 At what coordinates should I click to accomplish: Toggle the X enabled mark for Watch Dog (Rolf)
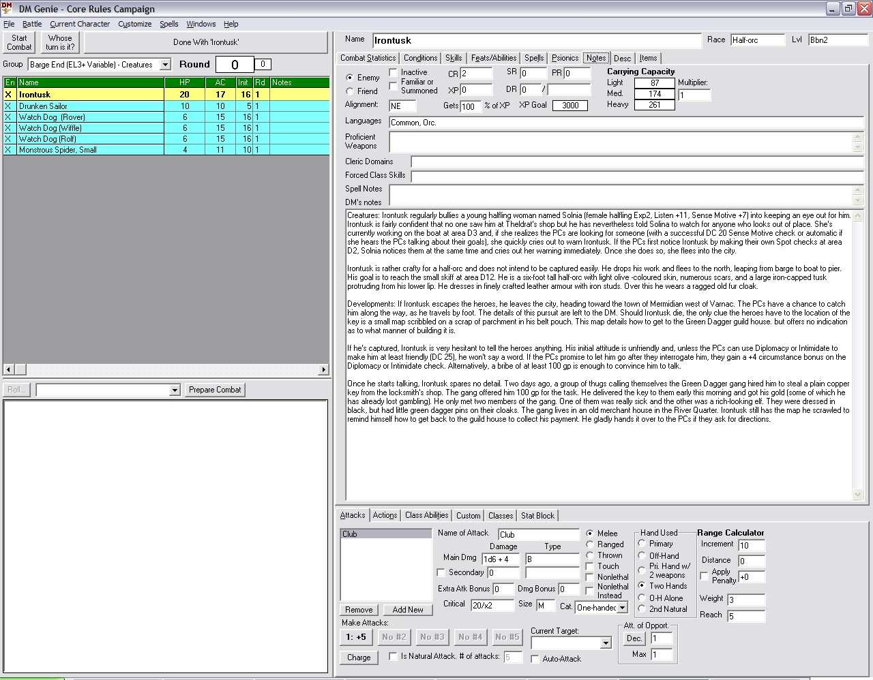[x=8, y=139]
